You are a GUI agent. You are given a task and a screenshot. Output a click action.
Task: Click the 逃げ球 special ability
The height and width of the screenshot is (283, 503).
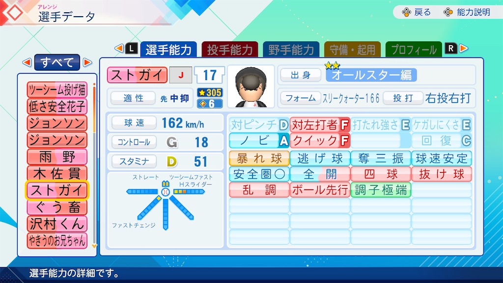tap(320, 158)
